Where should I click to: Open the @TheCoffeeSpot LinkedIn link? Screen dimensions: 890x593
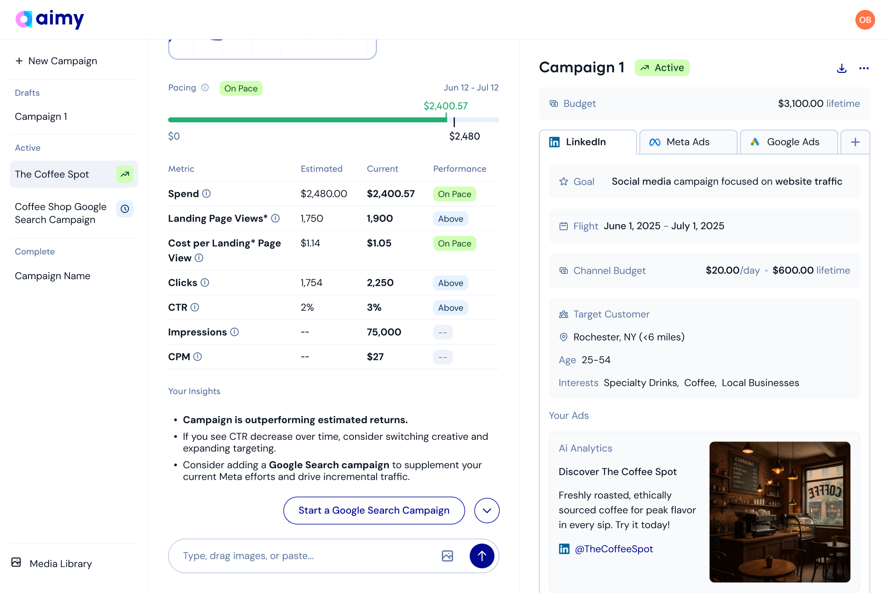(614, 549)
